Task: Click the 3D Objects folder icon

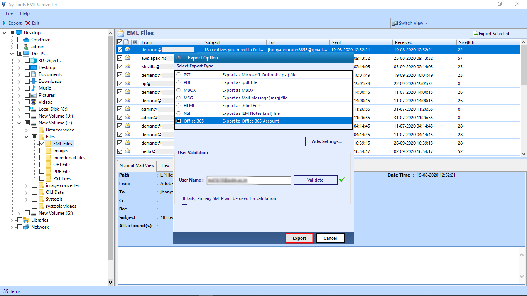Action: 34,61
